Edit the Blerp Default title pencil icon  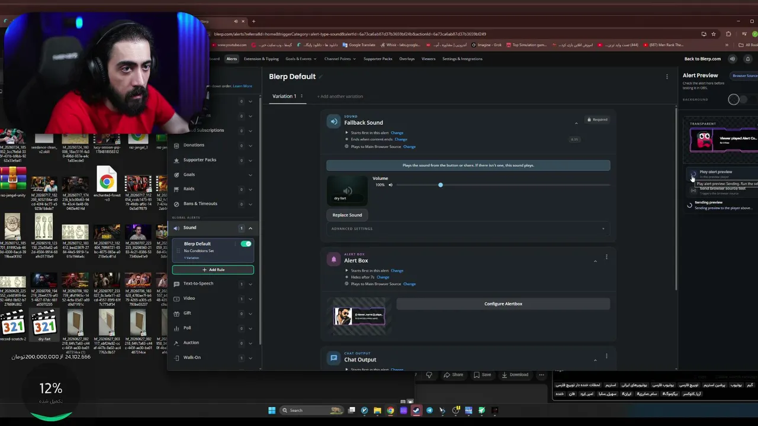coord(321,76)
